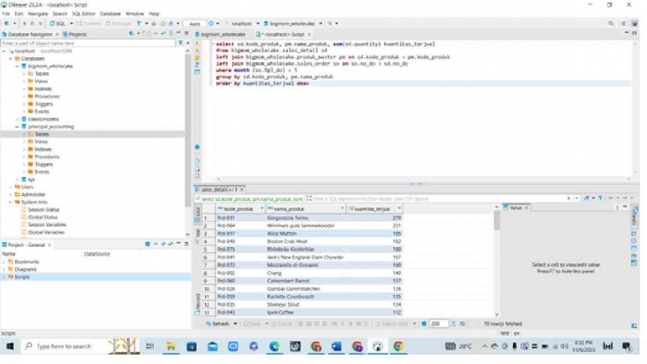Image resolution: width=647 pixels, height=364 pixels.
Task: Collapse the bigmom_wholecake database node
Action: (x=18, y=66)
